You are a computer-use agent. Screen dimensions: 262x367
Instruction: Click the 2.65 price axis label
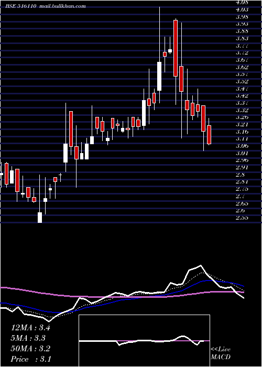pos(242,203)
